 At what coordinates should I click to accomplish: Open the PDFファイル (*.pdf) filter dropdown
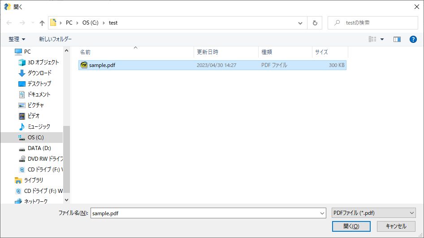tap(373, 213)
